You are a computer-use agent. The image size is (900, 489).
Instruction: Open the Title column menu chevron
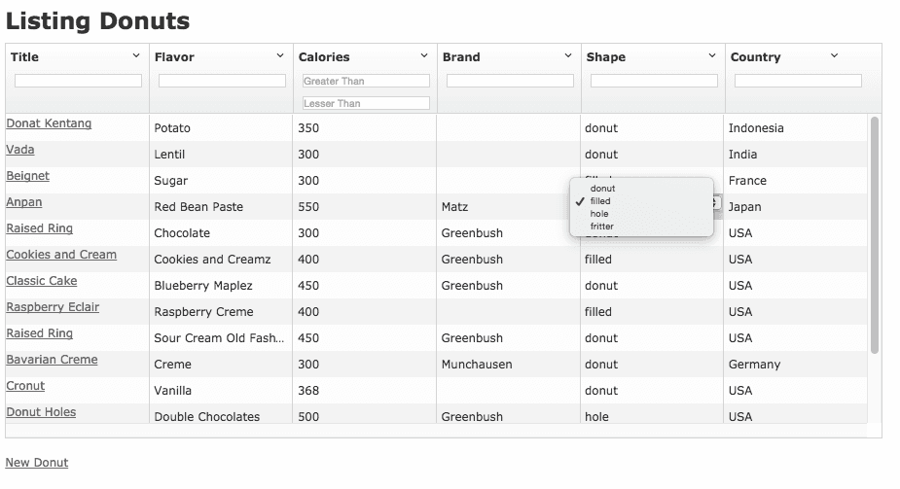pyautogui.click(x=136, y=55)
